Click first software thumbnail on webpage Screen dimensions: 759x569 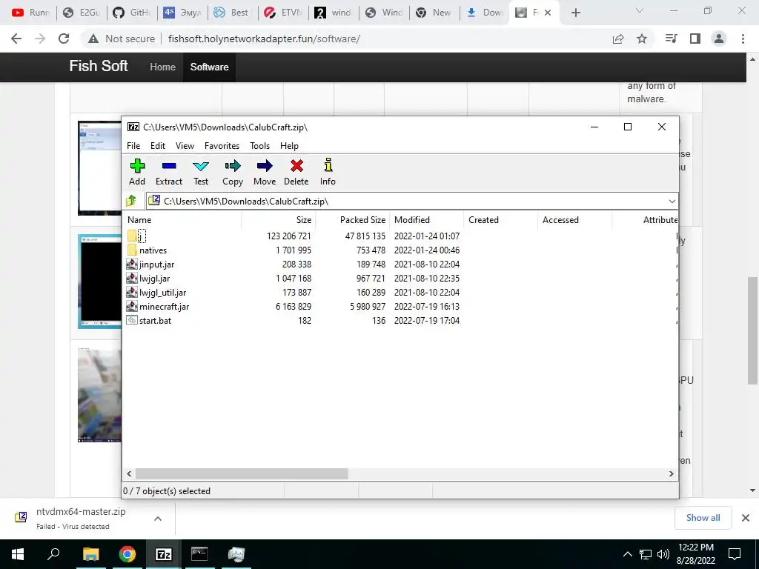100,168
